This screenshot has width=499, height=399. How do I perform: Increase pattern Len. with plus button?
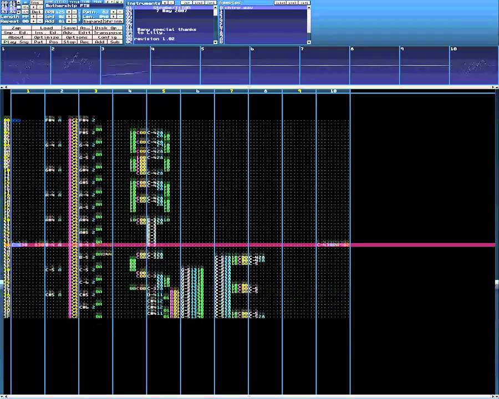(x=113, y=17)
